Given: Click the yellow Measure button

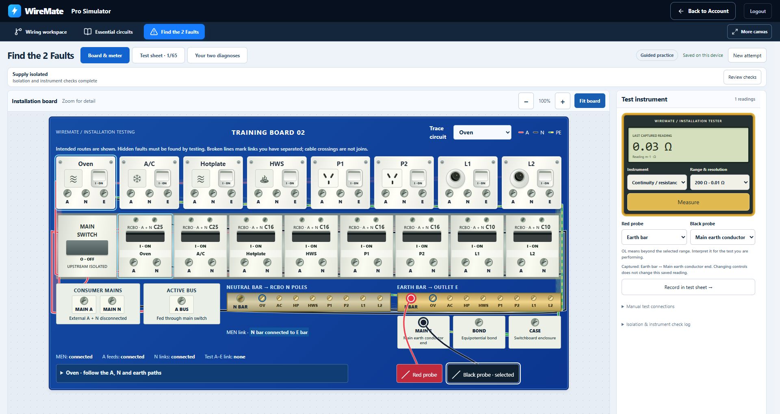Looking at the screenshot, I should (x=688, y=202).
